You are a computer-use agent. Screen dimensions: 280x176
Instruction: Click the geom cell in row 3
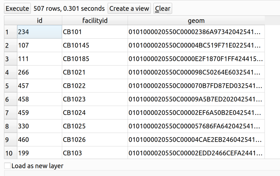[196, 59]
